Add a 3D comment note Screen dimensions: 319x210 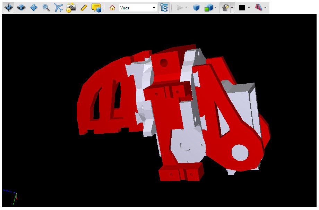[x=96, y=8]
